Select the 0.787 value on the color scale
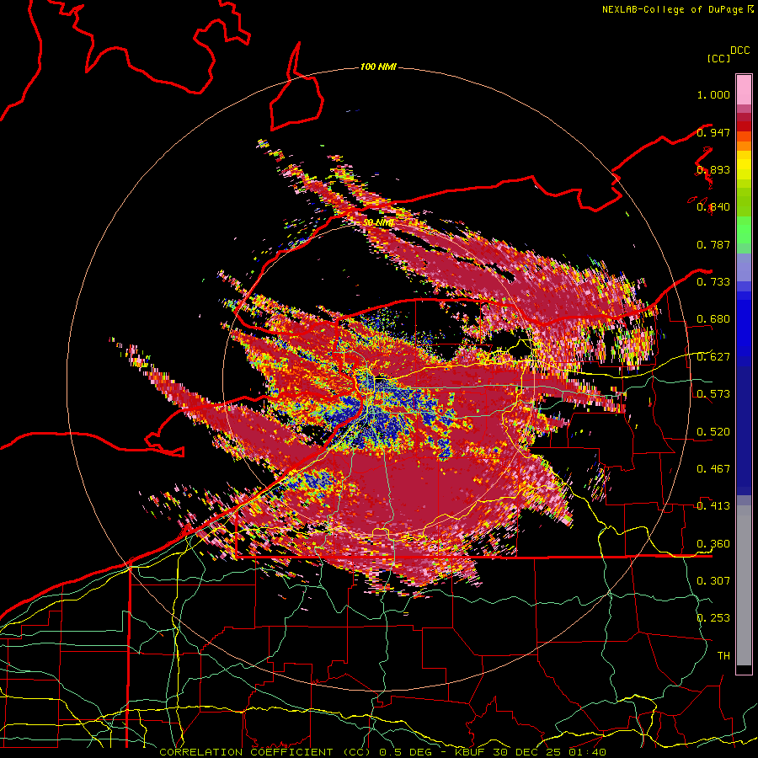 tap(713, 244)
